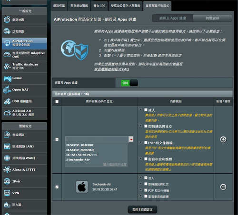Uncheck 成人 for the Sinchende-Air rule

click(x=146, y=178)
